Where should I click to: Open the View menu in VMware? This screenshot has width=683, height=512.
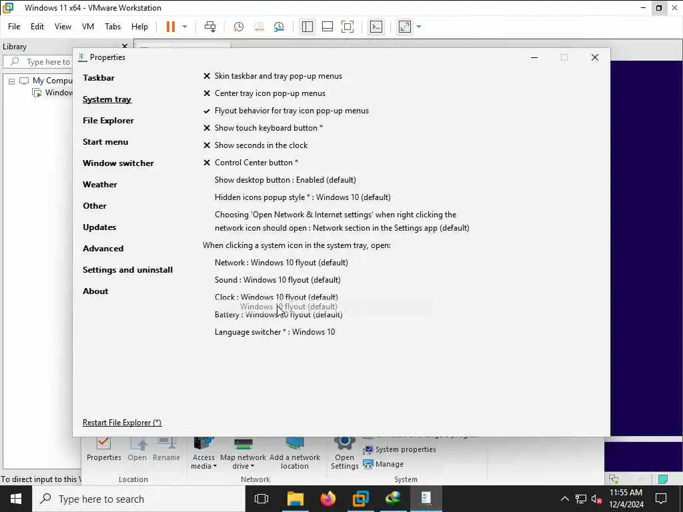coord(63,27)
